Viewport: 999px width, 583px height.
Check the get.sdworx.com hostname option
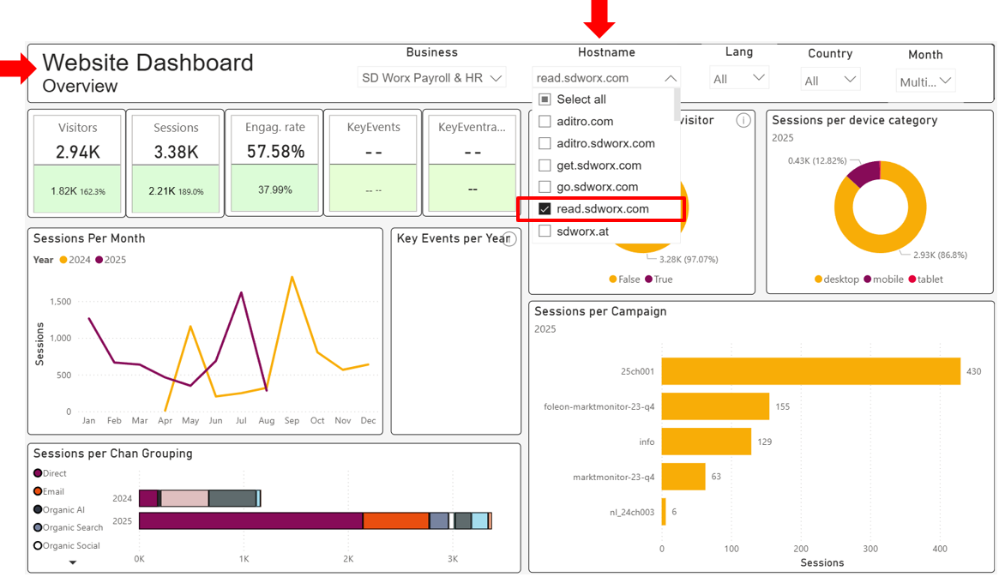pos(545,165)
